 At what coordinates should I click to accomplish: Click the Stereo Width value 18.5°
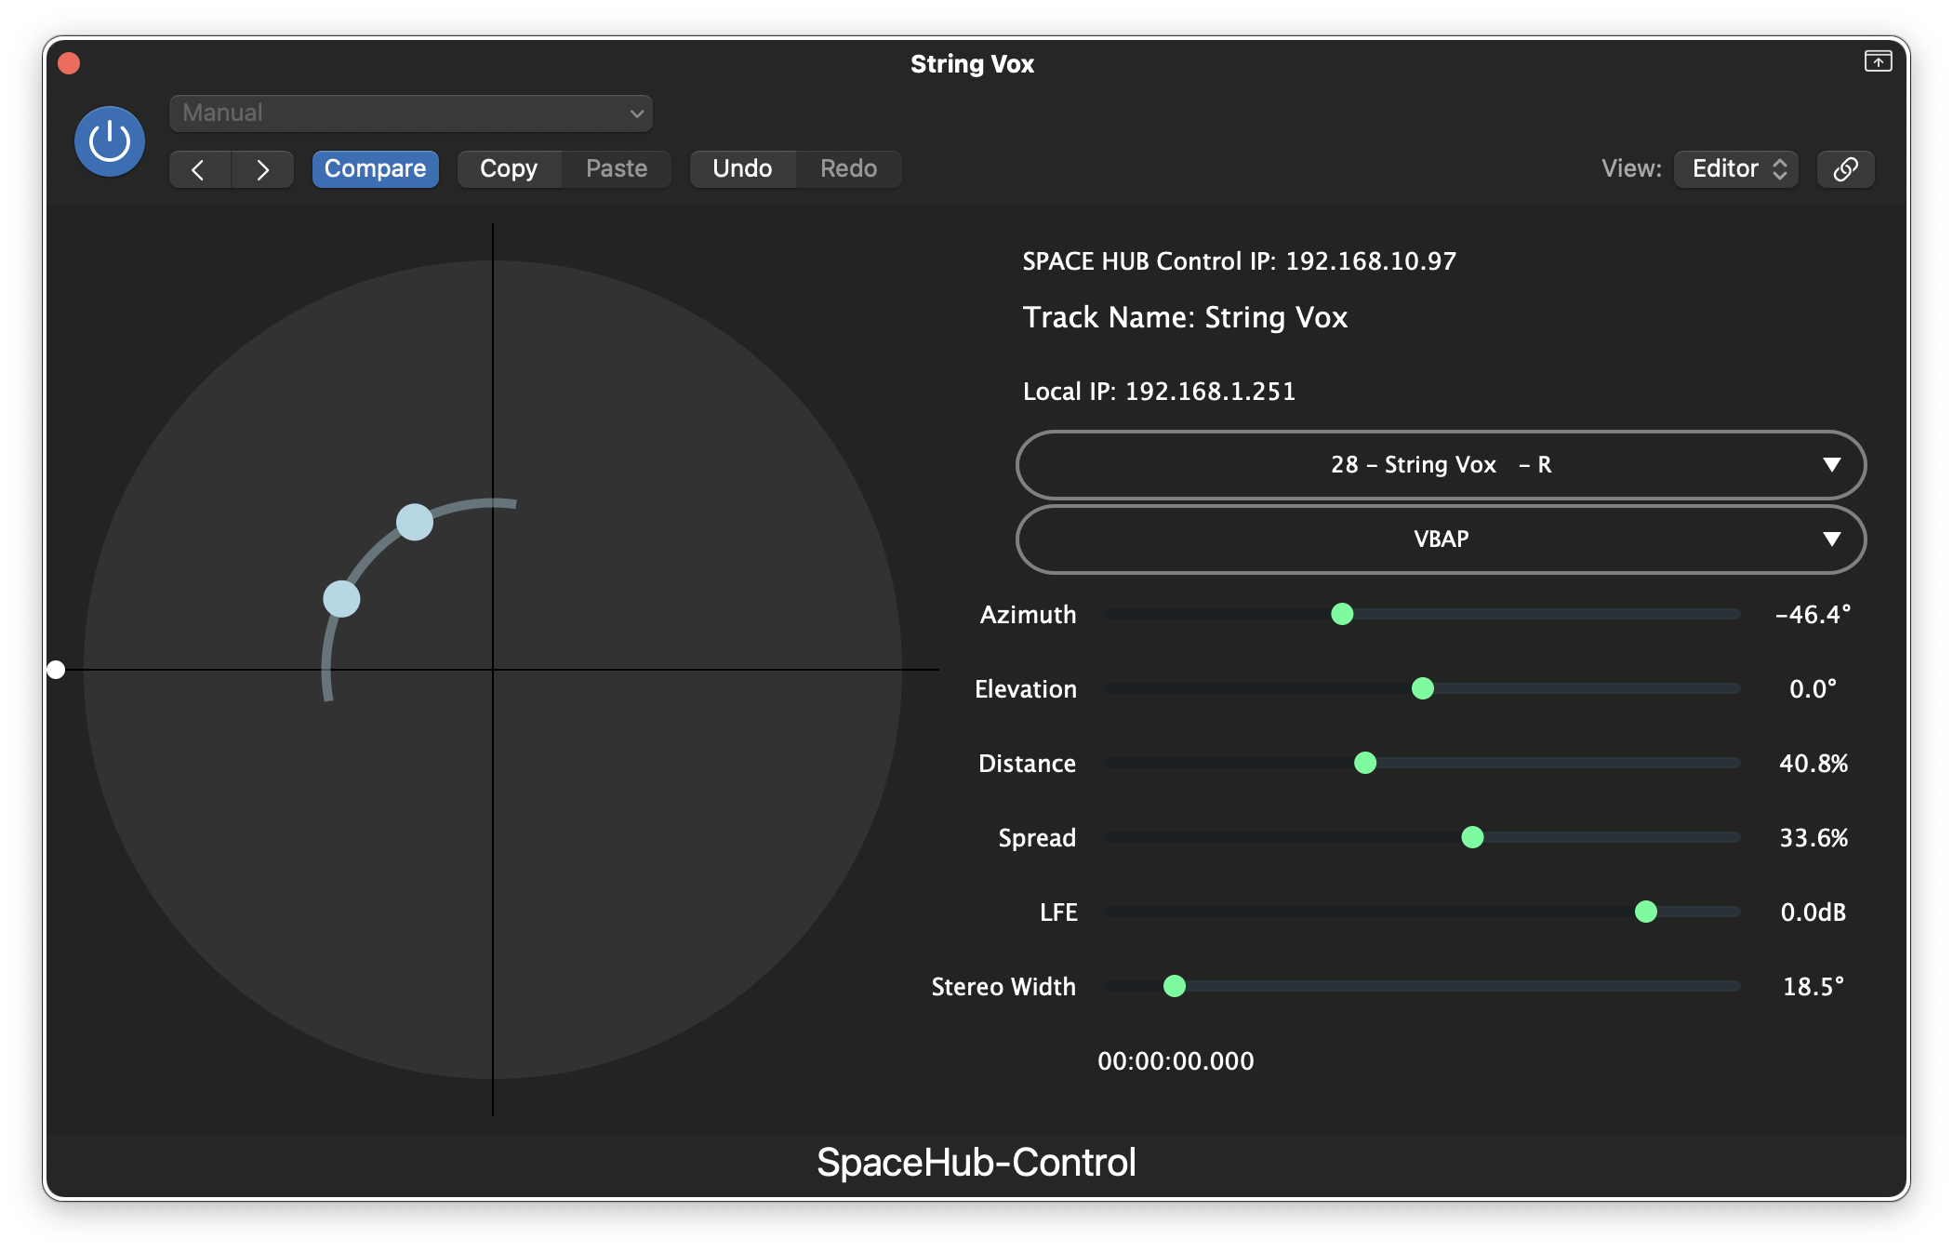point(1813,986)
